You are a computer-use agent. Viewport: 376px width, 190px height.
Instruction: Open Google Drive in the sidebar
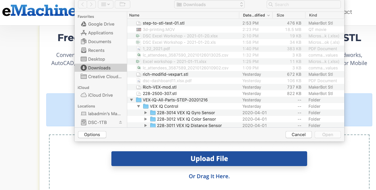(101, 24)
